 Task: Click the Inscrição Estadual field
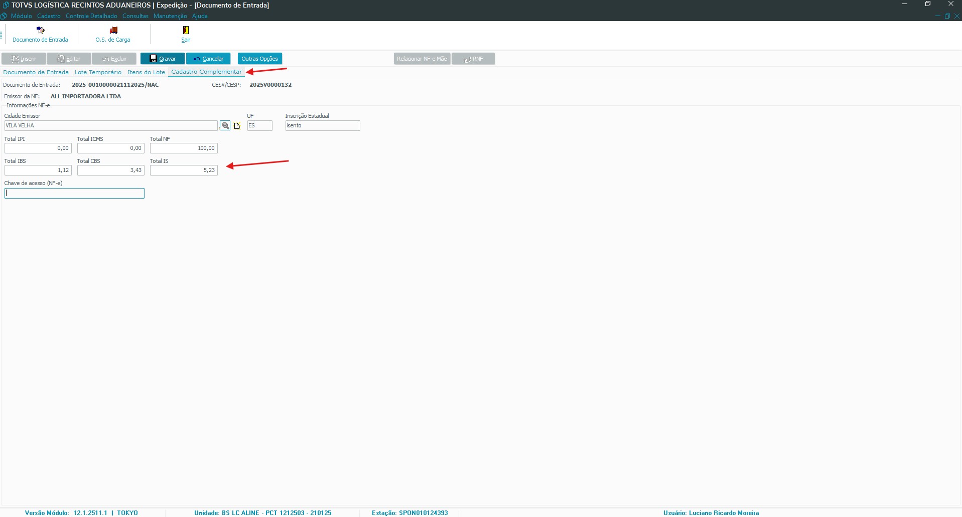point(323,126)
